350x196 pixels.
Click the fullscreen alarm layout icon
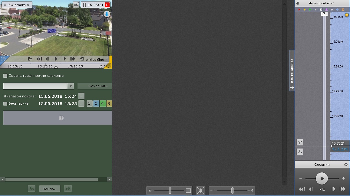[200, 191]
